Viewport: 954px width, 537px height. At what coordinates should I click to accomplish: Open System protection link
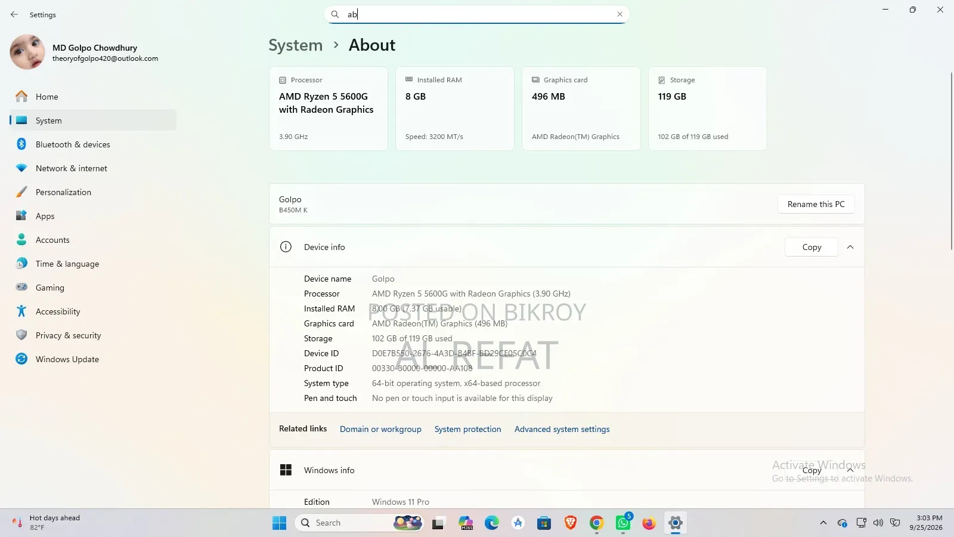[467, 429]
